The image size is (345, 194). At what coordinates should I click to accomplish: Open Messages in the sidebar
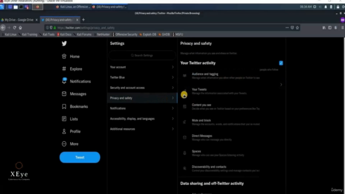coord(74,94)
